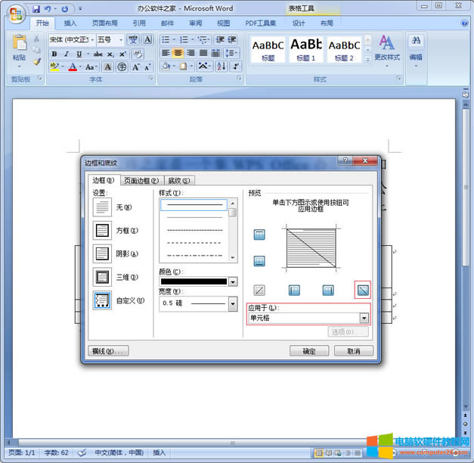The image size is (474, 463).
Task: Open the 颜色 (Color) dropdown arrow
Action: pyautogui.click(x=233, y=282)
